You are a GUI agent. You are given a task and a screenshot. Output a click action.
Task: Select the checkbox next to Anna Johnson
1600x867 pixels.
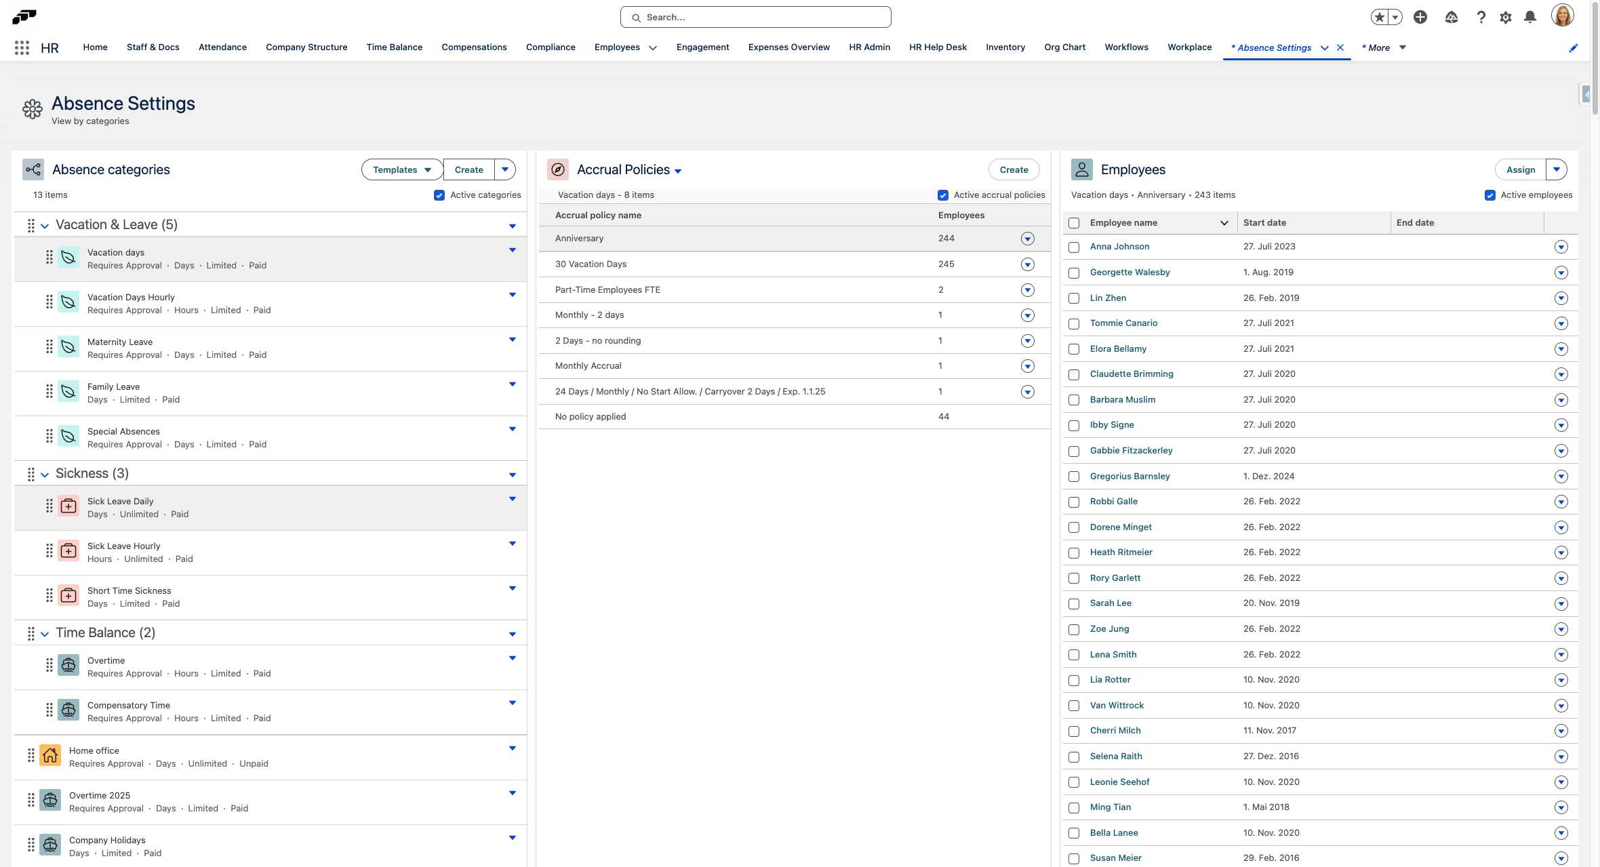click(x=1074, y=247)
